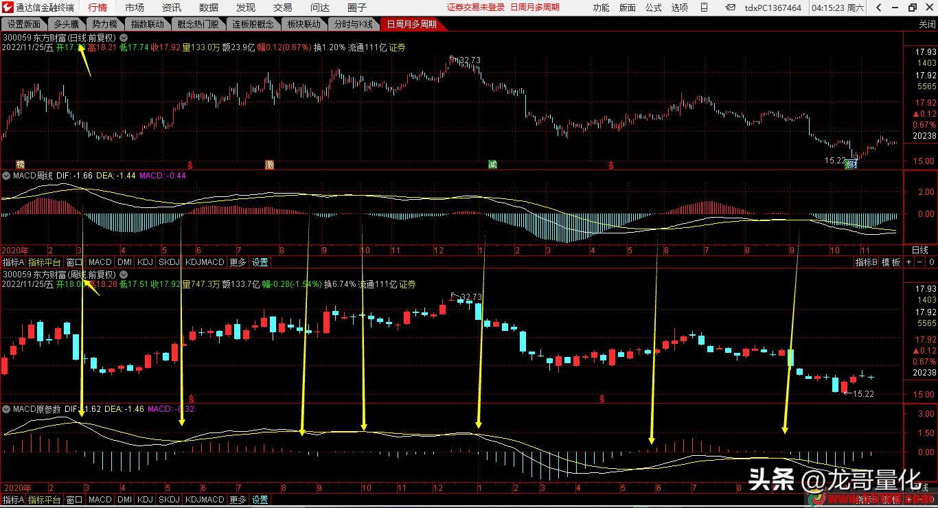This screenshot has height=508, width=938.
Task: Switch to the 多头鹰 tab
Action: pyautogui.click(x=67, y=24)
